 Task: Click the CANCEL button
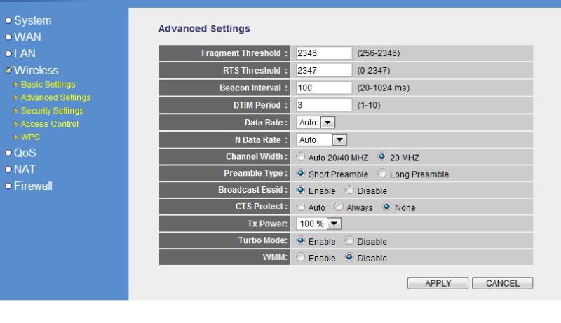point(502,283)
